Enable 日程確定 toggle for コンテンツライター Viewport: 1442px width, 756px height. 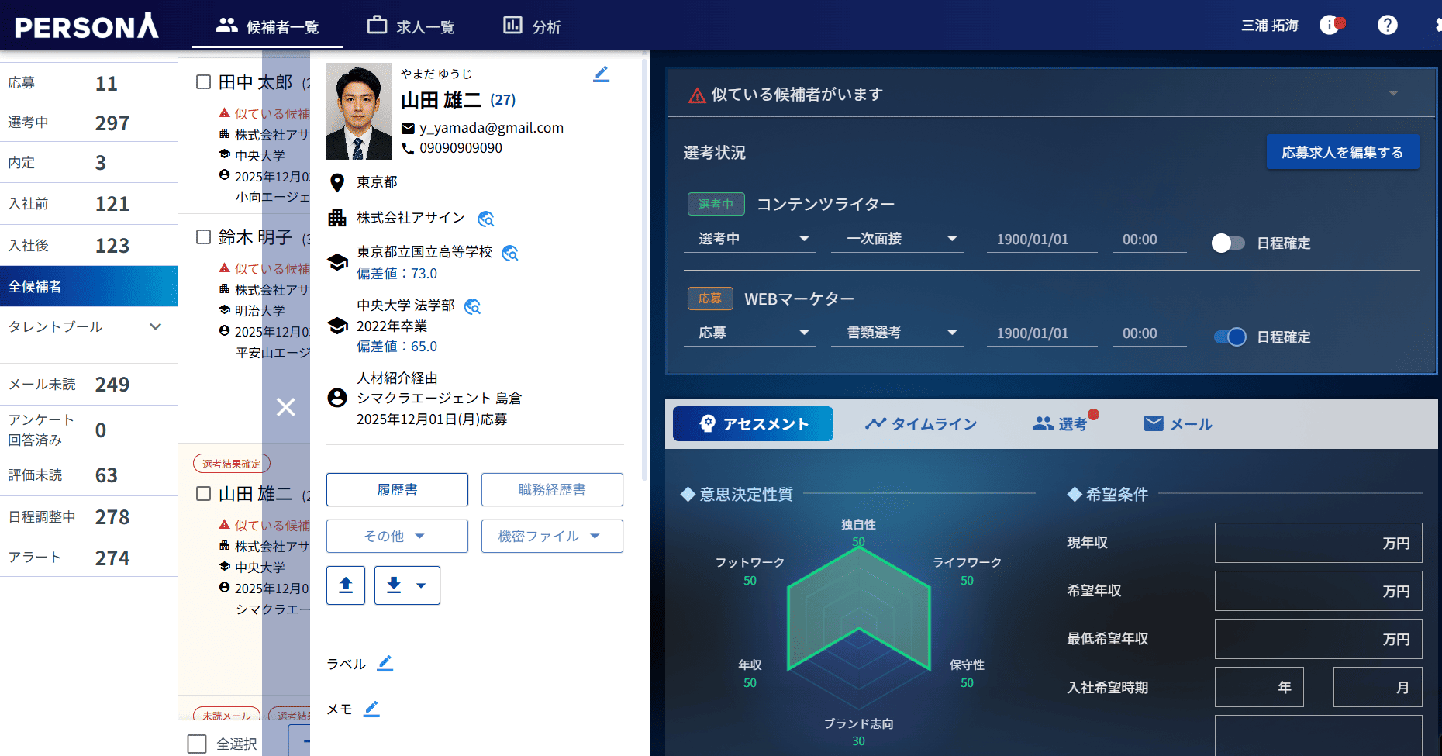1228,243
